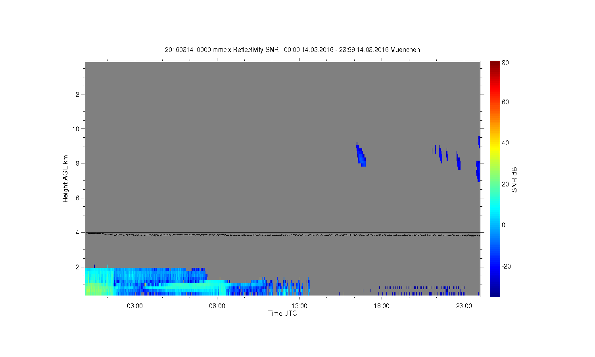The image size is (595, 357).
Task: Click the 03:00 time tick label
Action: click(x=135, y=306)
